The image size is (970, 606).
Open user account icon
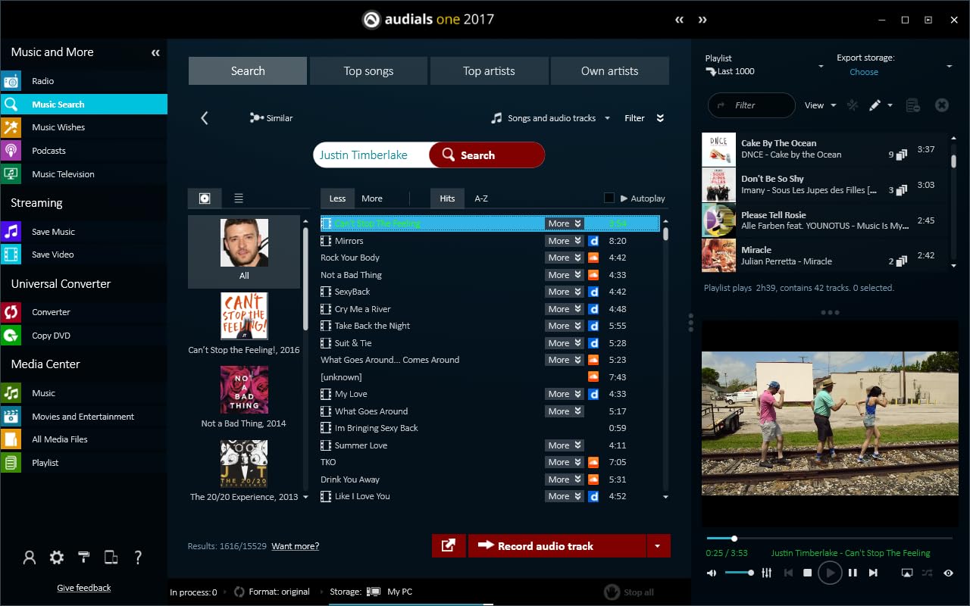point(30,558)
